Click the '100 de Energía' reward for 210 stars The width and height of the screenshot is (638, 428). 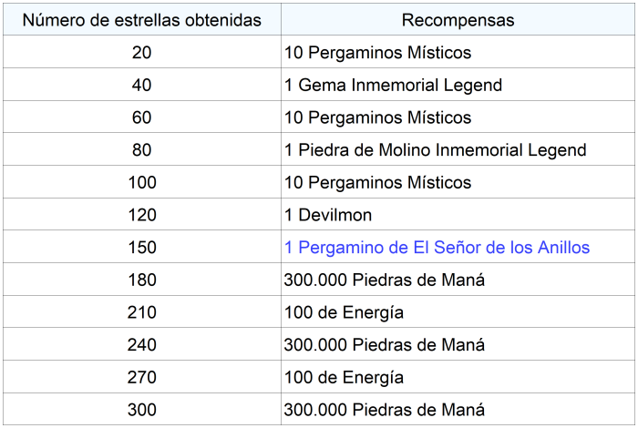click(344, 312)
